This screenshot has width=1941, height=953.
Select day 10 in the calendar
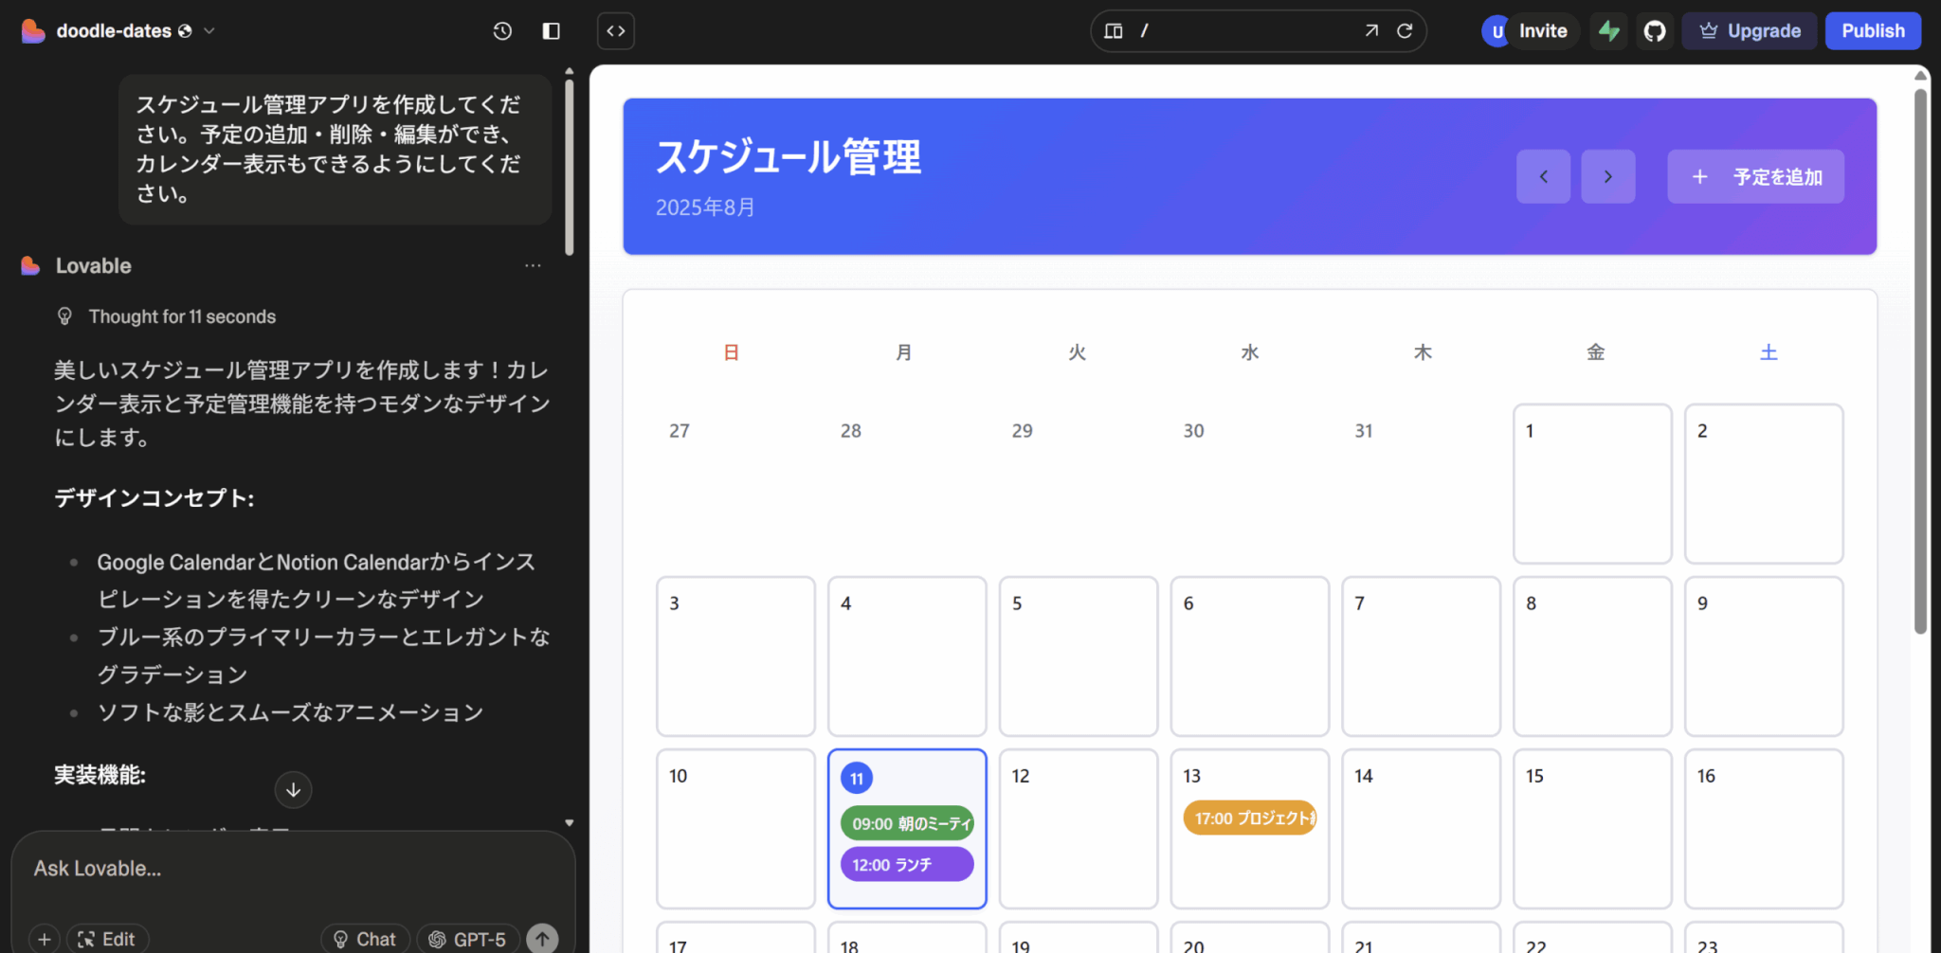tap(735, 829)
